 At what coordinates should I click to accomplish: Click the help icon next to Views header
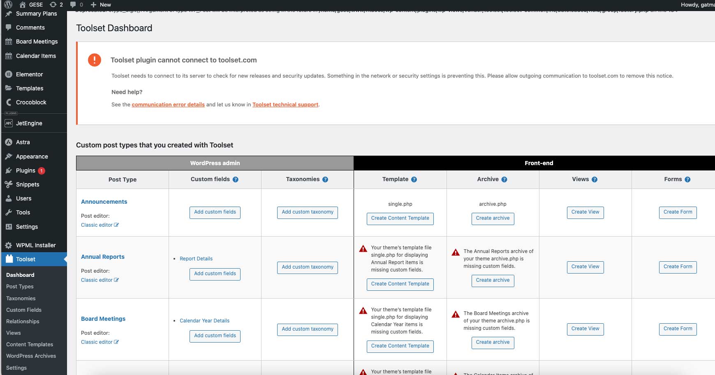tap(595, 179)
